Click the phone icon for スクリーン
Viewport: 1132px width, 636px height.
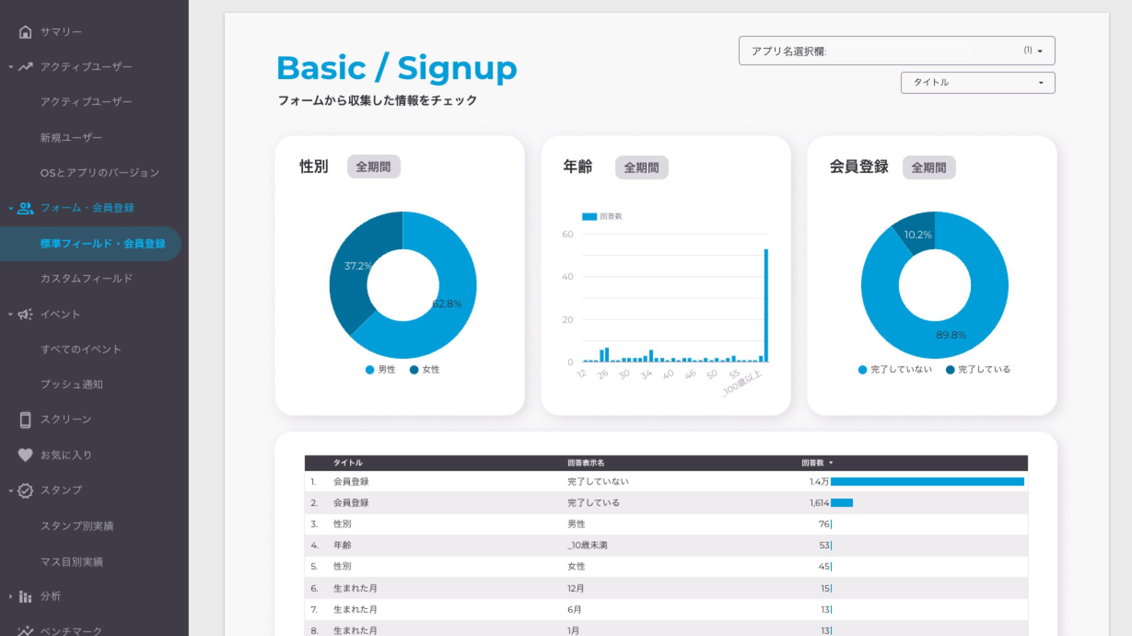25,420
